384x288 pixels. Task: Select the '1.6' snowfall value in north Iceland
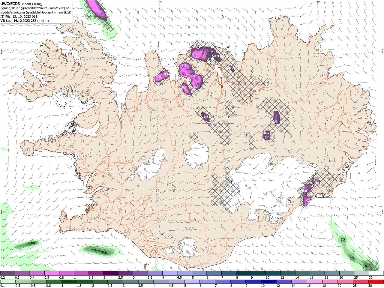point(184,66)
